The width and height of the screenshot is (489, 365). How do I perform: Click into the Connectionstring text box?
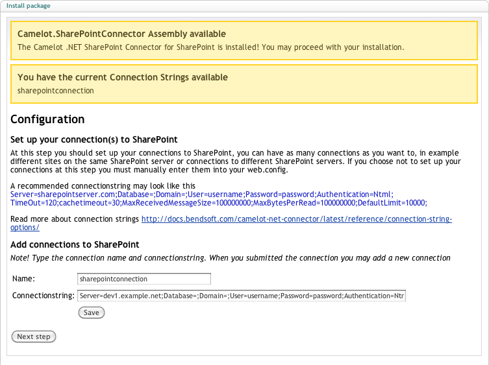pos(242,296)
